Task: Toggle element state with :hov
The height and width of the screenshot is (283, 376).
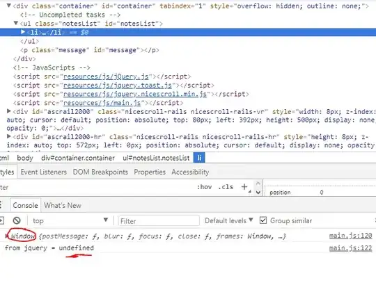Action: [204, 187]
